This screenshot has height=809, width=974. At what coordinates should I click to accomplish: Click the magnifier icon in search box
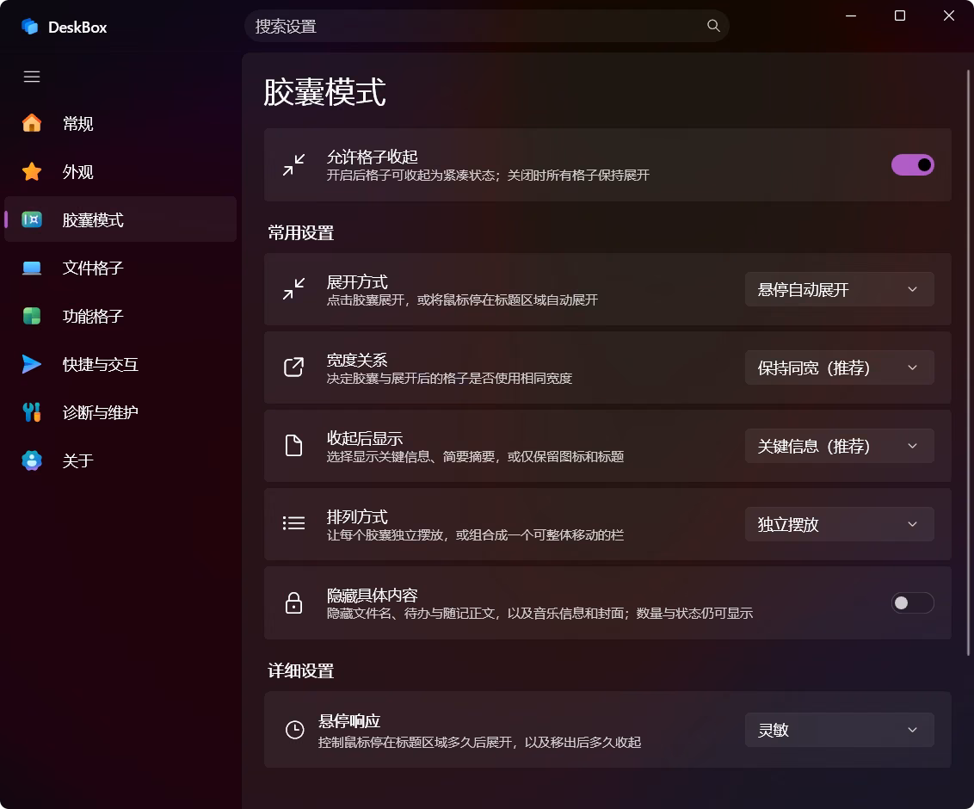pyautogui.click(x=713, y=26)
